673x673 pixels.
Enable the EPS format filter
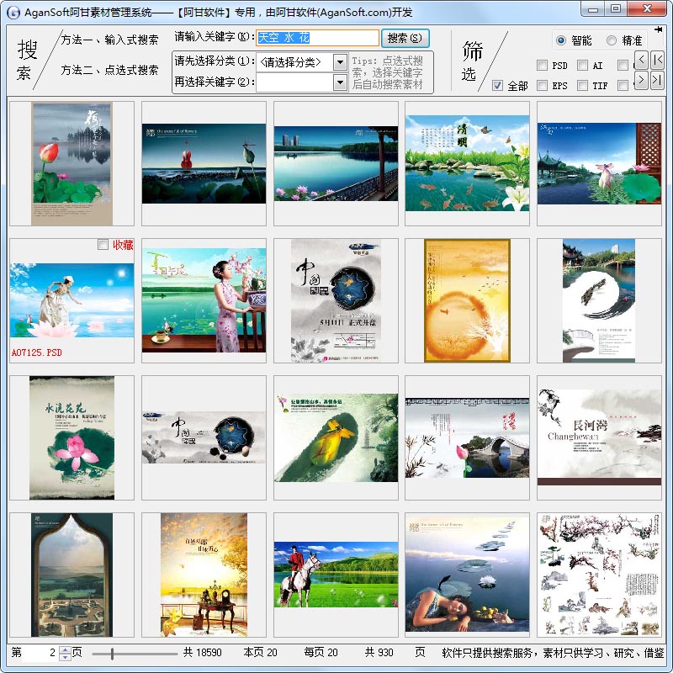tap(543, 86)
